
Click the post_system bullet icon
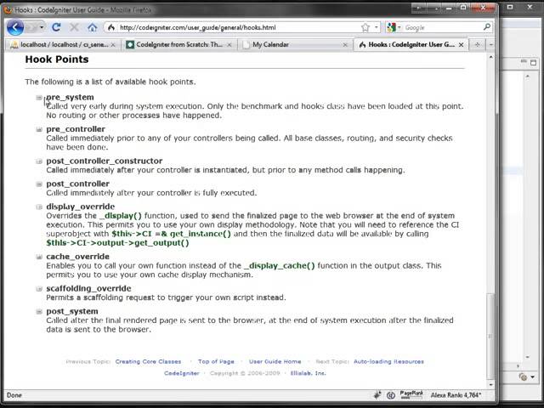pos(39,312)
